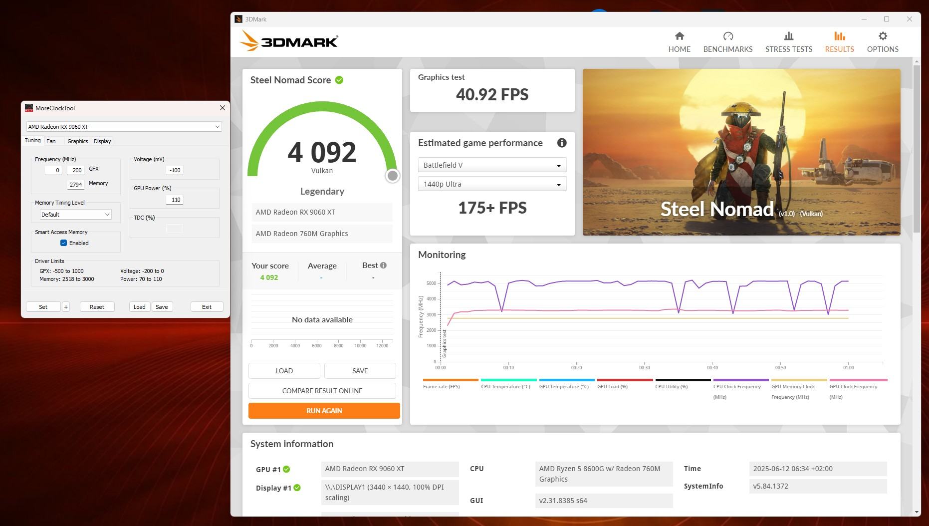Click green check beside GPU #1

click(286, 469)
